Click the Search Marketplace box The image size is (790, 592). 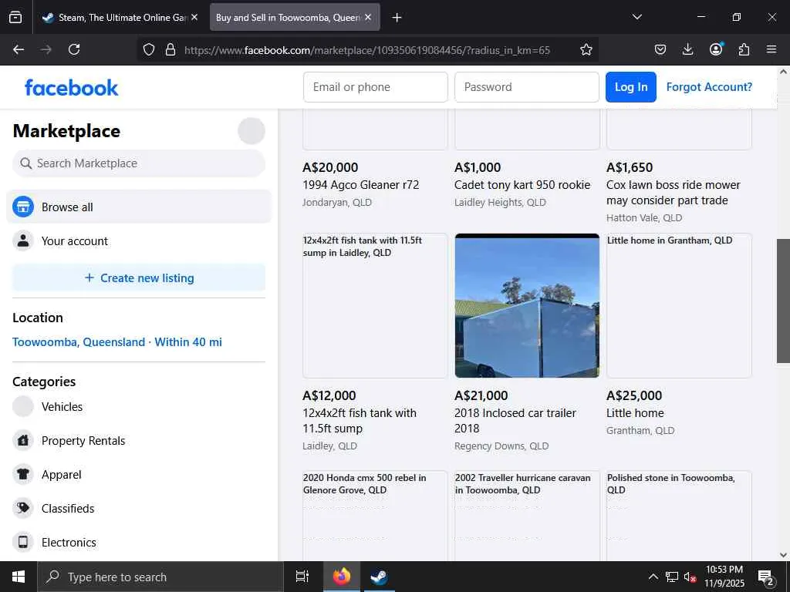pos(139,163)
